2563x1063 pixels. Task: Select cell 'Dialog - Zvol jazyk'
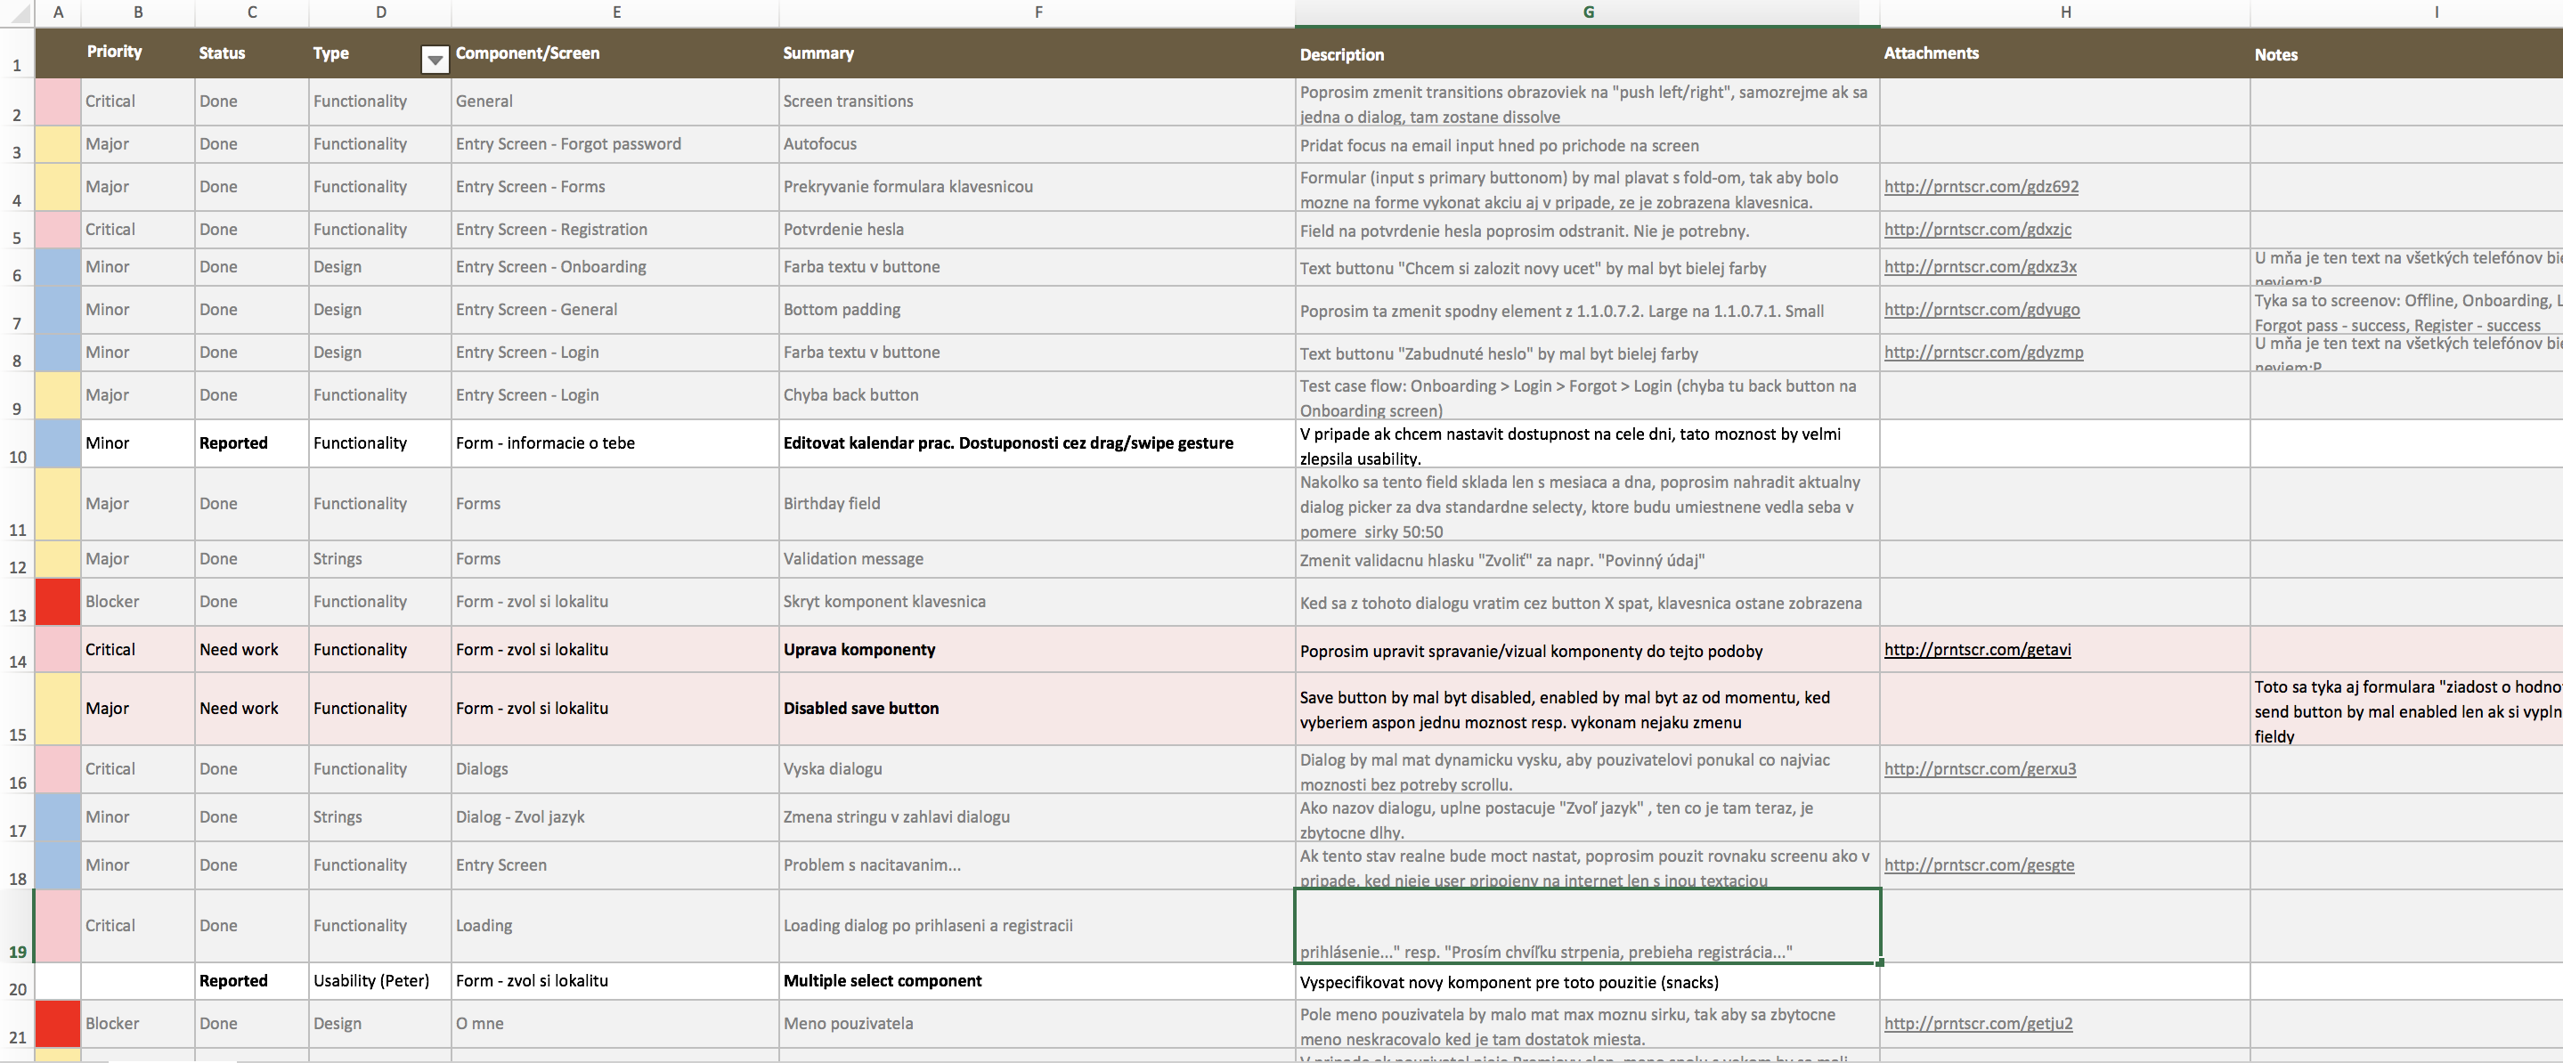pyautogui.click(x=614, y=817)
